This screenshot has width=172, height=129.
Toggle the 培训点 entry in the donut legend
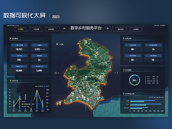pos(152,83)
